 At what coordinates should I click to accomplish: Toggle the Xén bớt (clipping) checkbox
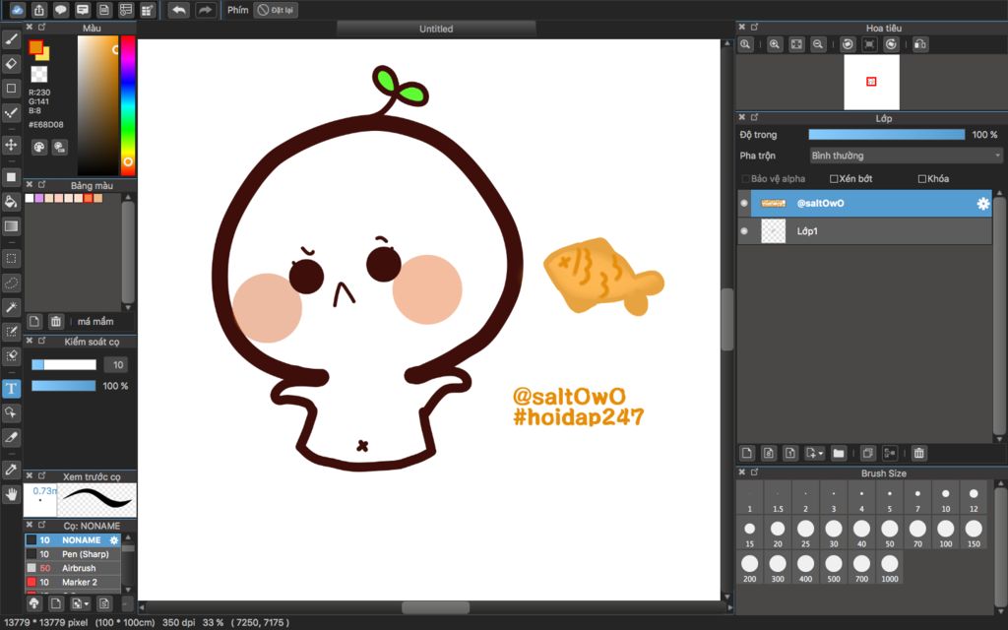point(834,179)
